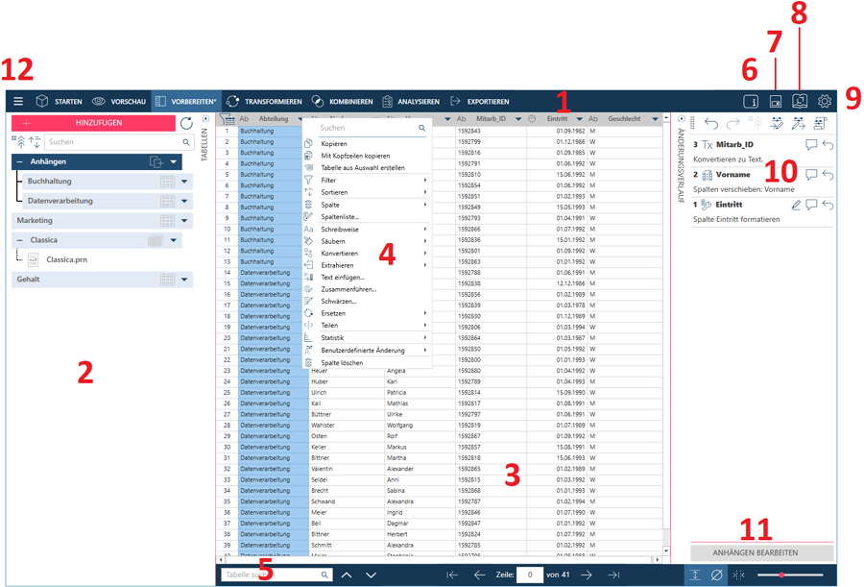
Task: Select Ersetzen in context menu
Action: point(367,313)
